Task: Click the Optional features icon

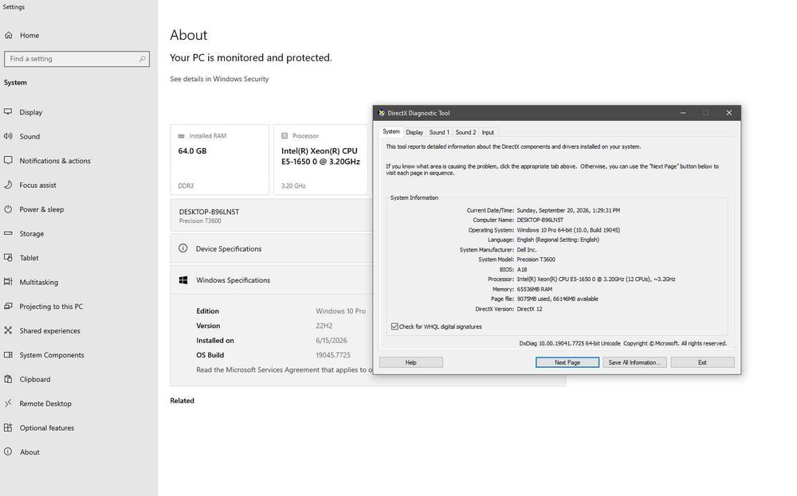Action: (x=8, y=428)
